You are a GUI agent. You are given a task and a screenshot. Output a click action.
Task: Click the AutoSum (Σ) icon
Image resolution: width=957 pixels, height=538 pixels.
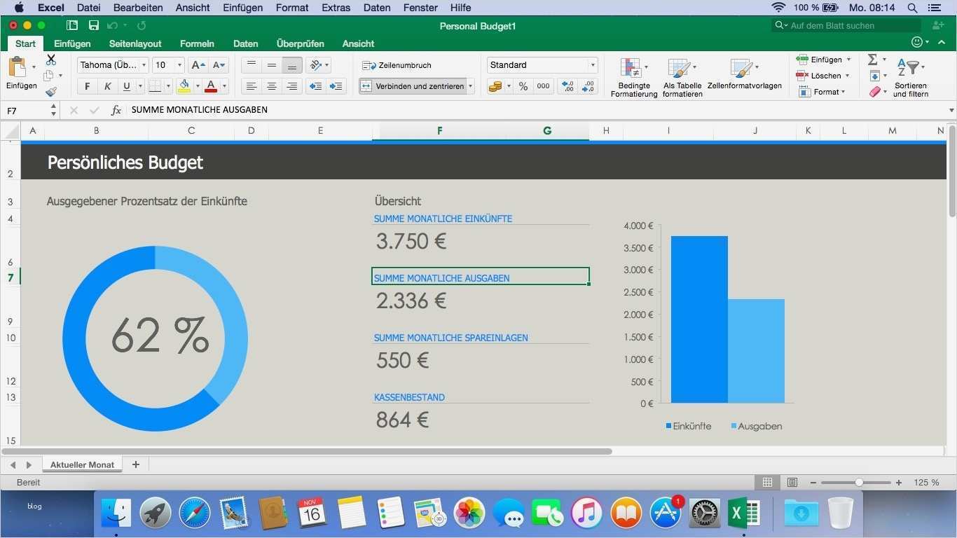(x=874, y=60)
